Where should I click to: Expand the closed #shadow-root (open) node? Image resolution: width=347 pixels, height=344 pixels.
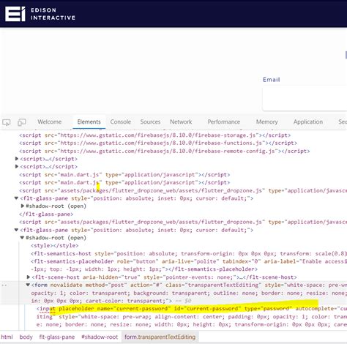[x=23, y=206]
